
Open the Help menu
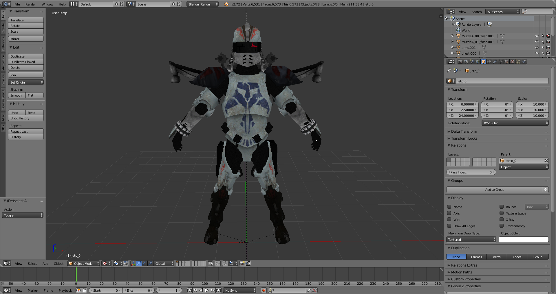point(62,4)
